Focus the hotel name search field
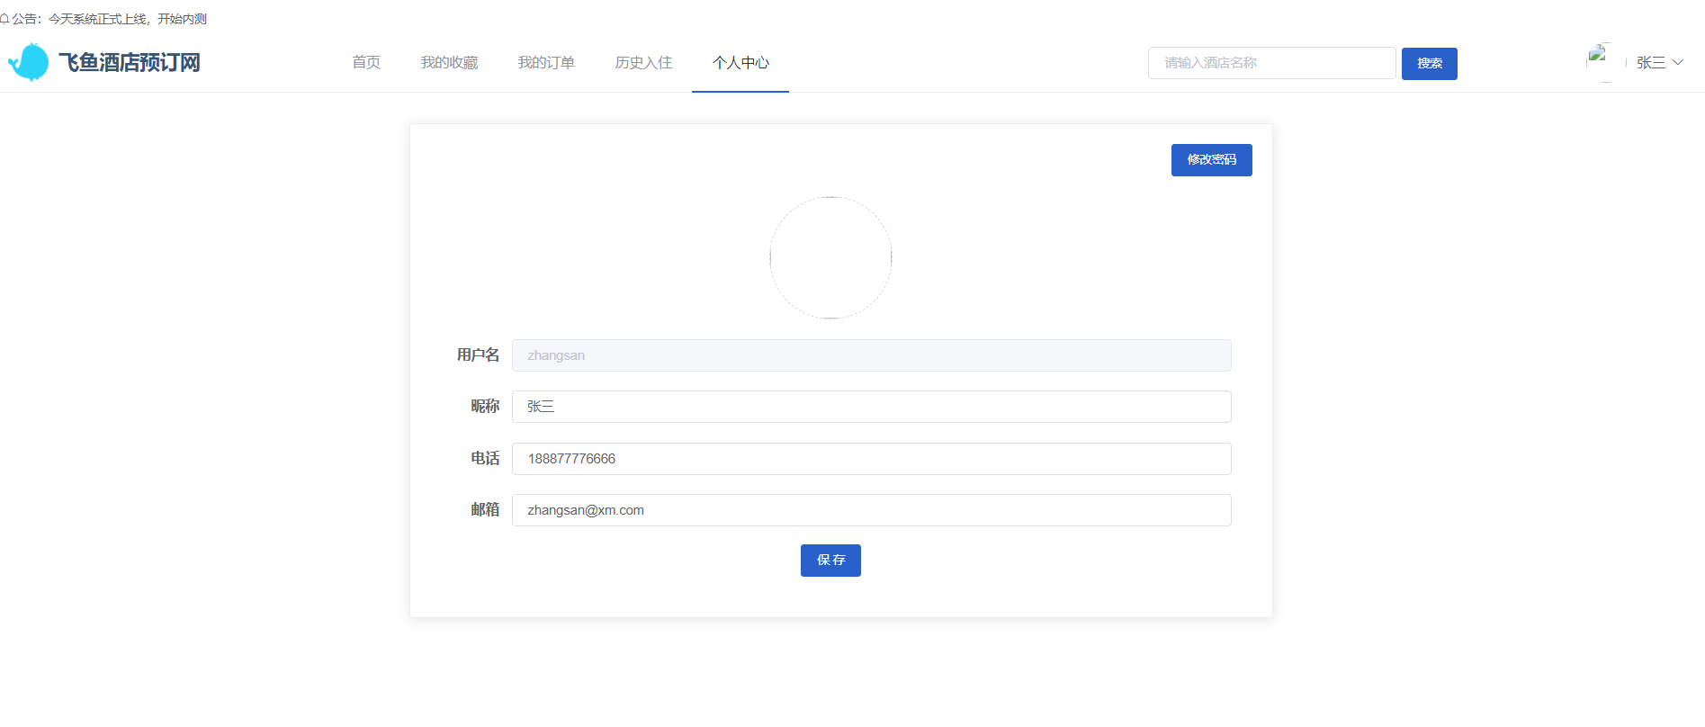Viewport: 1705px width, 727px height. (1271, 63)
